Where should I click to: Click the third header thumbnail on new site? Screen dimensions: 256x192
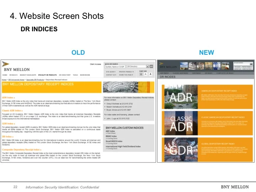(x=201, y=66)
